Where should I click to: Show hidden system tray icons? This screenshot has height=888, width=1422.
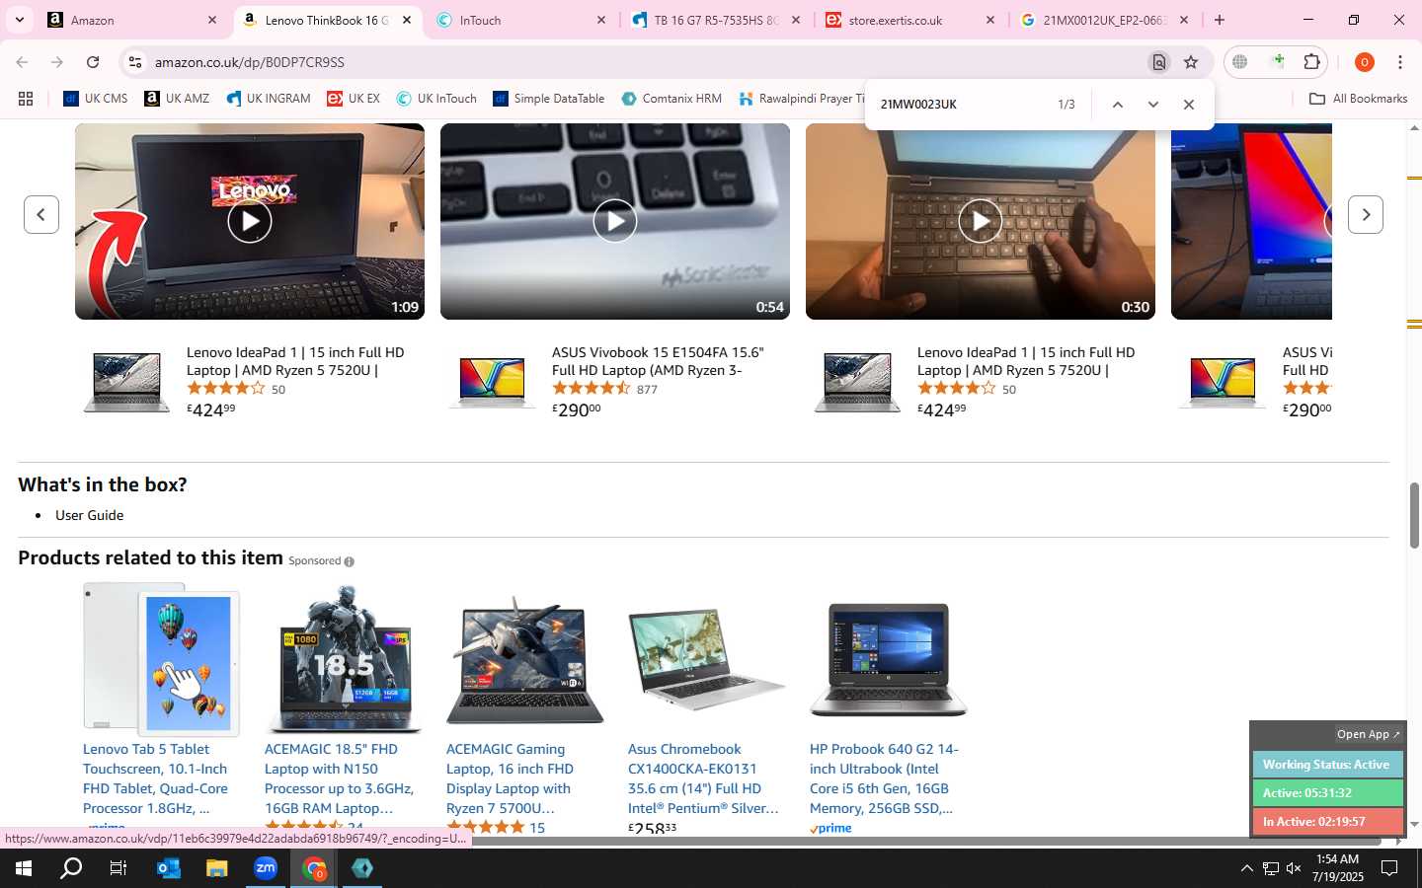pyautogui.click(x=1246, y=868)
